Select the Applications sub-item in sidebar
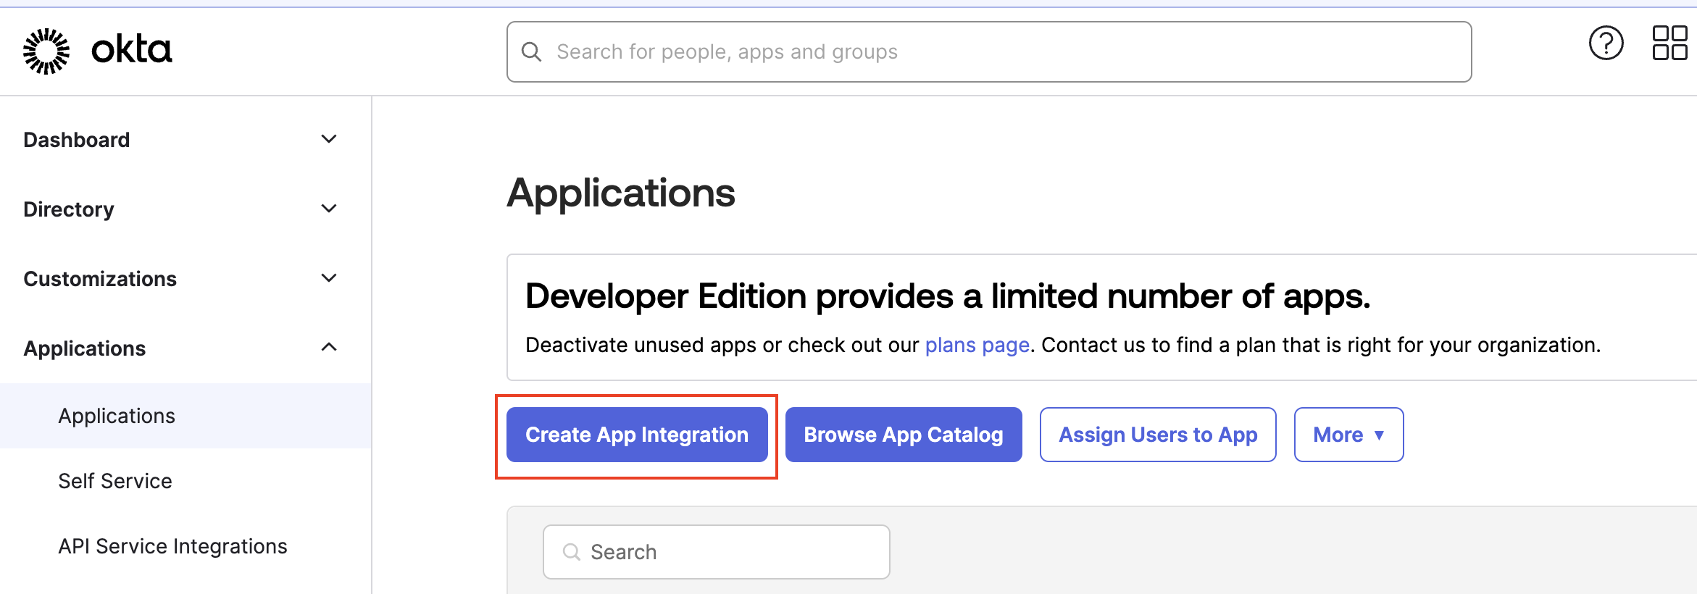This screenshot has height=594, width=1697. pos(185,416)
